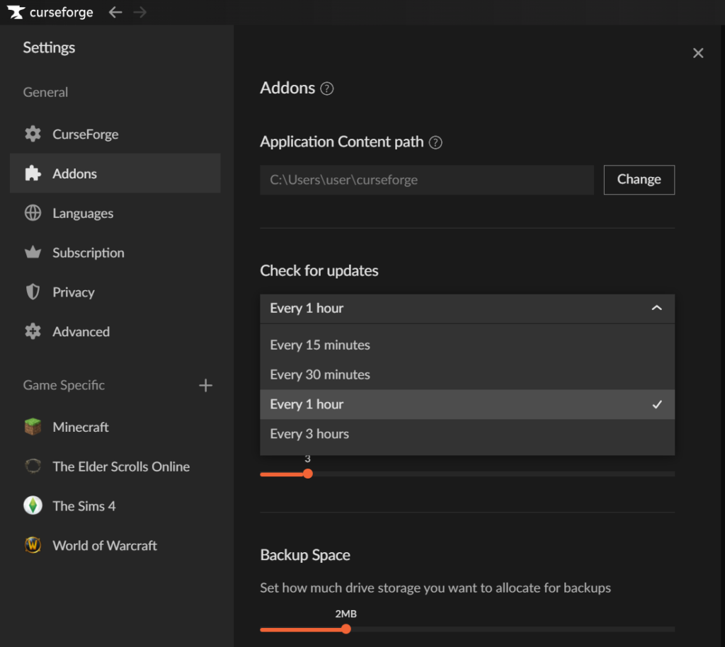Open help icon beside Addons heading
The width and height of the screenshot is (725, 647).
(x=327, y=88)
